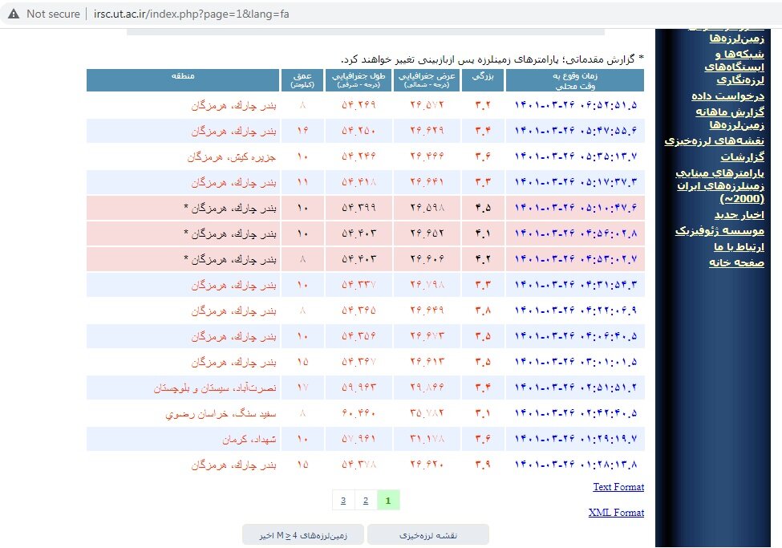This screenshot has width=782, height=548.
Task: Go to page 3 of results
Action: (x=343, y=501)
